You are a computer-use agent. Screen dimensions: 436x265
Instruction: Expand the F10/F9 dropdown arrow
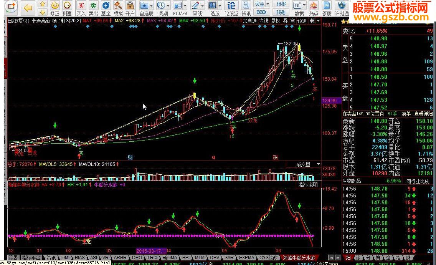(x=184, y=5)
